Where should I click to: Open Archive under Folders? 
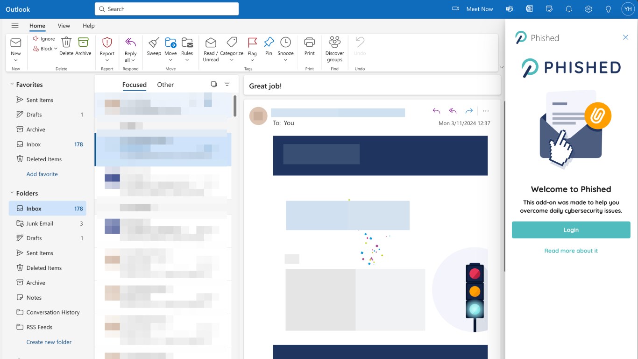(x=48, y=282)
